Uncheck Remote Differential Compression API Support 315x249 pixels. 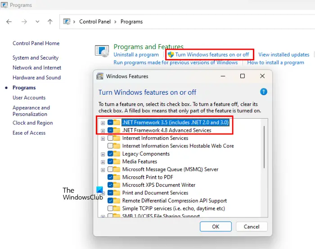(110, 201)
